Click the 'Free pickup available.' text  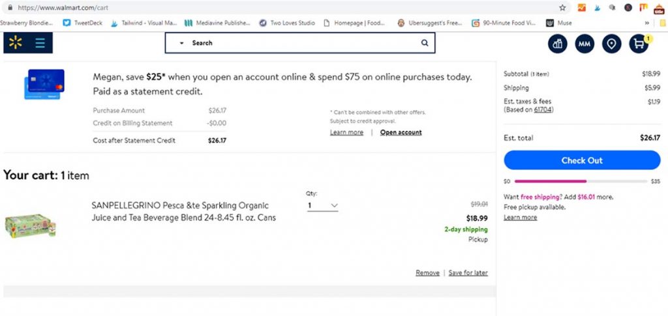tap(535, 207)
